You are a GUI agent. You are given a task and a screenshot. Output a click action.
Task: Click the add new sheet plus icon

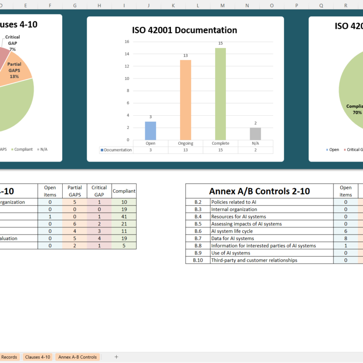click(x=116, y=357)
